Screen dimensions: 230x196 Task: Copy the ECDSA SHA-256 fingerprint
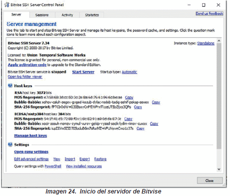point(140,128)
